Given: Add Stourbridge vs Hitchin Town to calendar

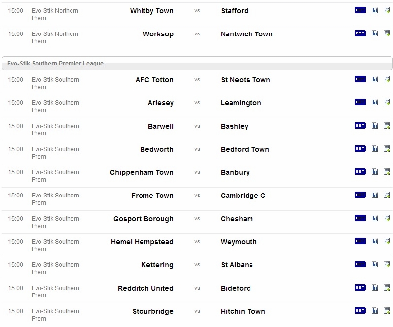Looking at the screenshot, I should (x=387, y=310).
